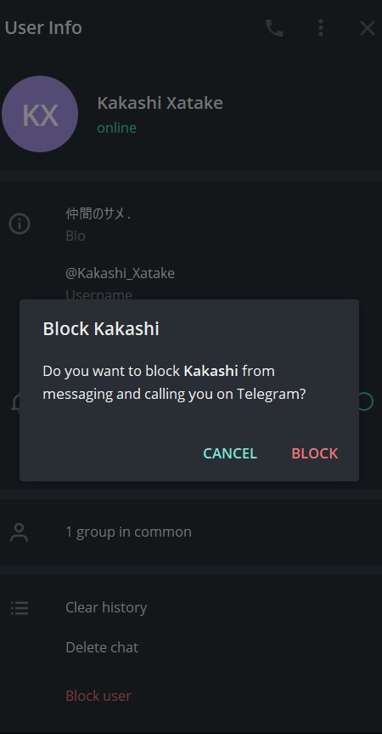This screenshot has height=734, width=382.
Task: Click the phone call icon
Action: 274,28
